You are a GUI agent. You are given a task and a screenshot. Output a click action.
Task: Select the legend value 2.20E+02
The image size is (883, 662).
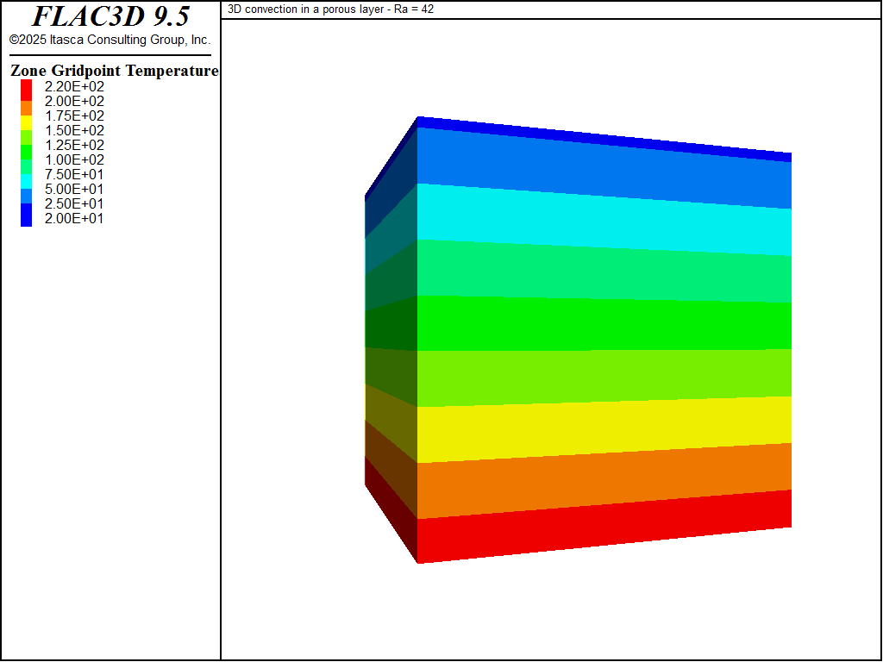(74, 87)
